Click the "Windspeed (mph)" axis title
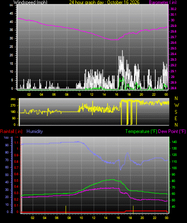The height and width of the screenshot is (223, 187). tap(30, 2)
